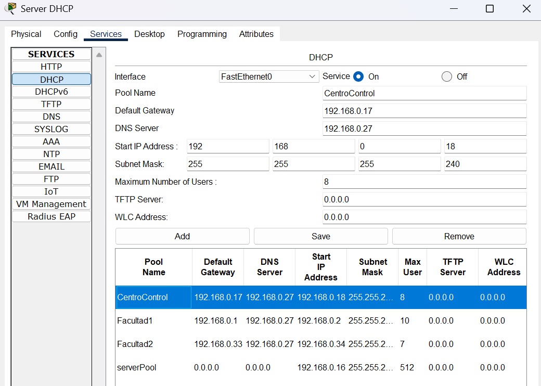Turn the DHCP service Off
The width and height of the screenshot is (541, 386).
pyautogui.click(x=446, y=76)
